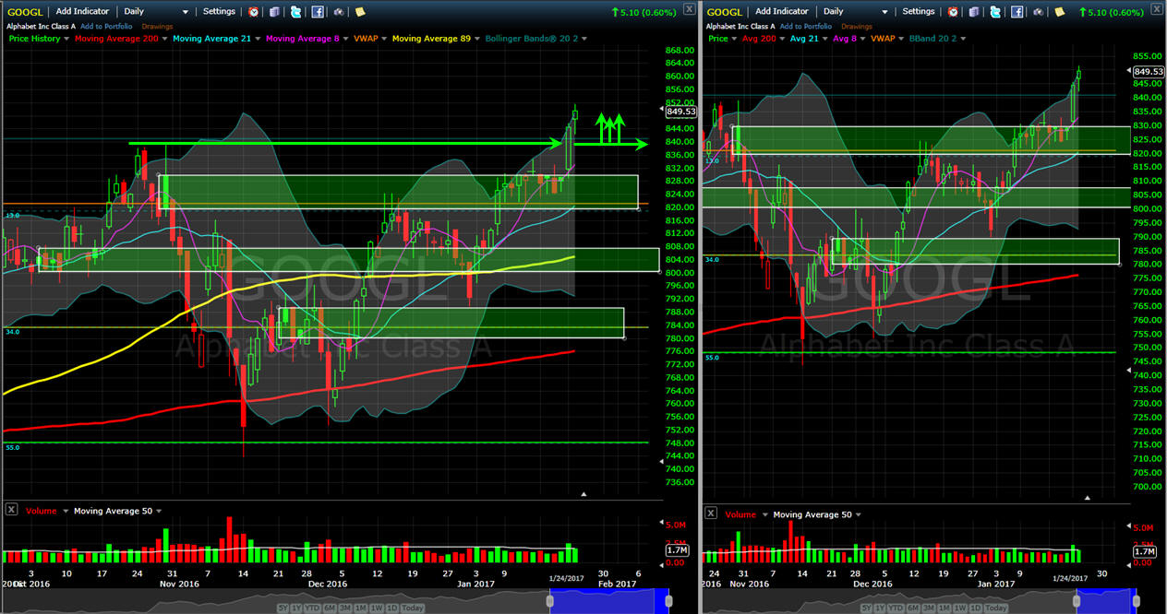1167x614 pixels.
Task: Expand Moving Average 200 options in left chart
Action: (x=164, y=39)
